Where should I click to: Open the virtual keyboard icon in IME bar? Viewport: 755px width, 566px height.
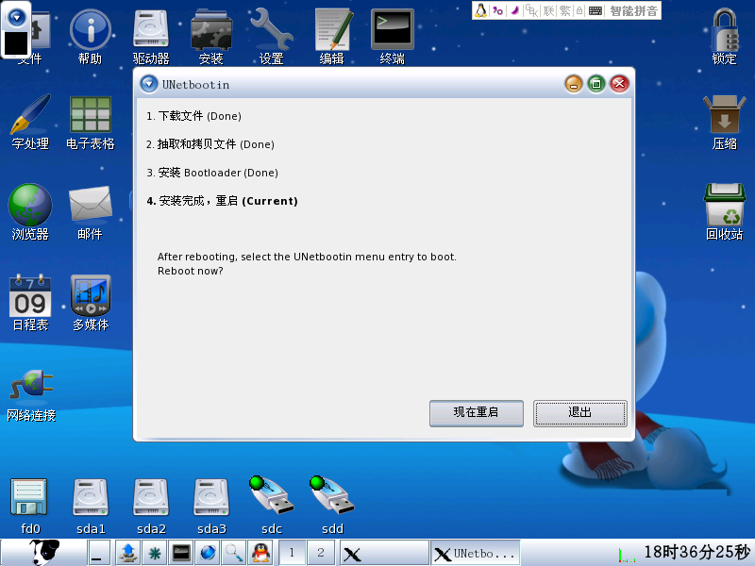pyautogui.click(x=596, y=10)
